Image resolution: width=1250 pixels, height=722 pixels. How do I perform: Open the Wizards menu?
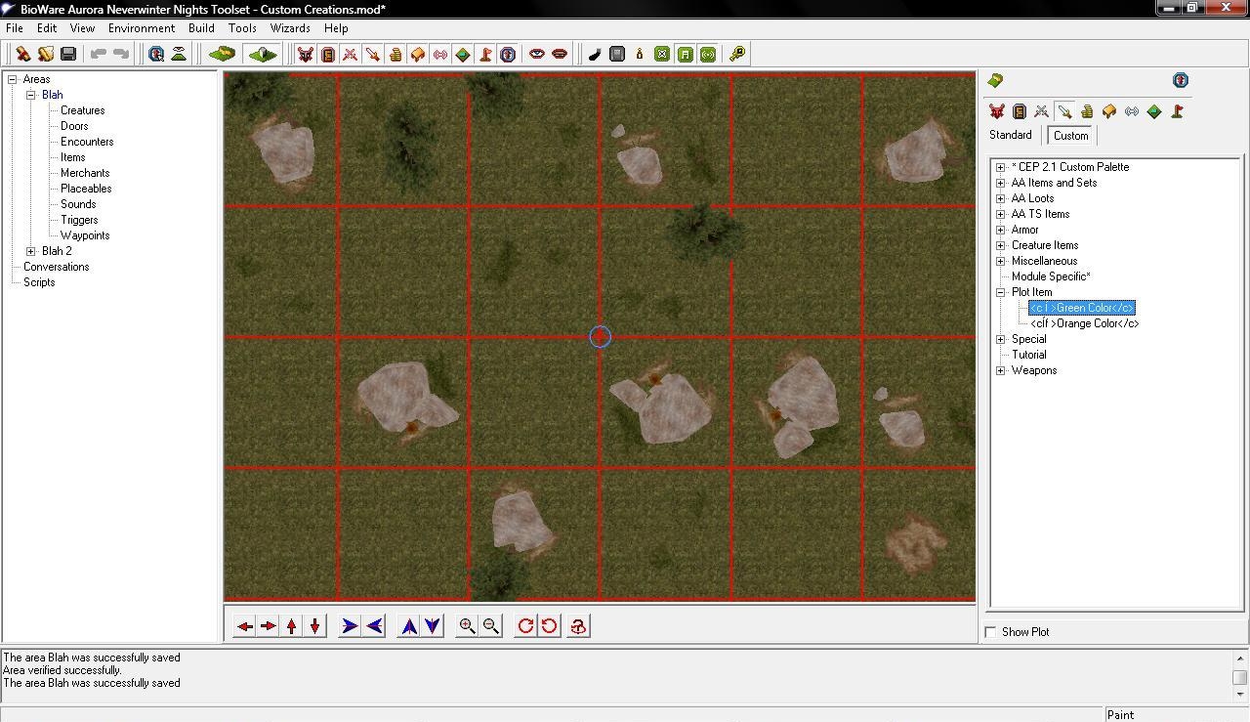(x=290, y=28)
